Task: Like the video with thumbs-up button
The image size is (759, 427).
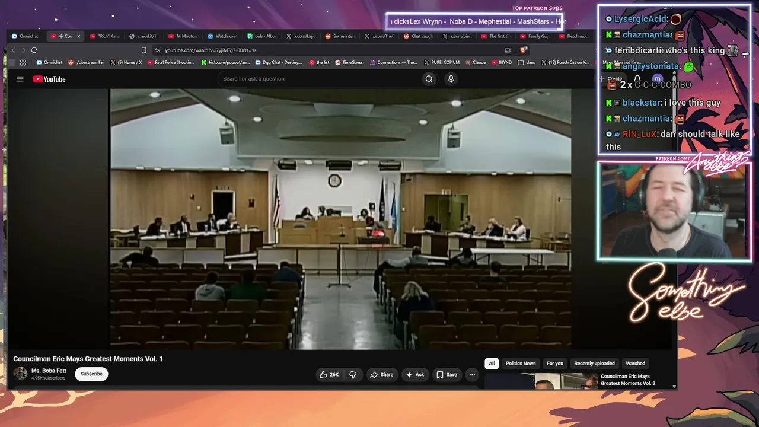Action: [x=329, y=375]
